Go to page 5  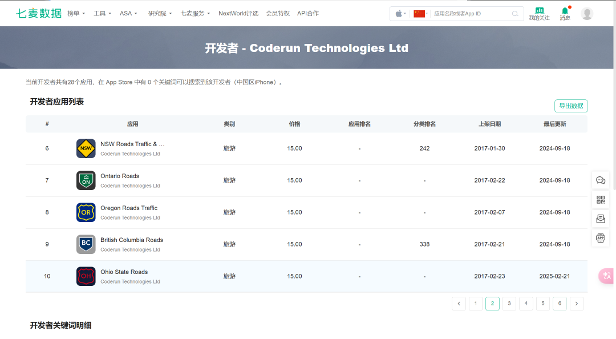point(543,303)
